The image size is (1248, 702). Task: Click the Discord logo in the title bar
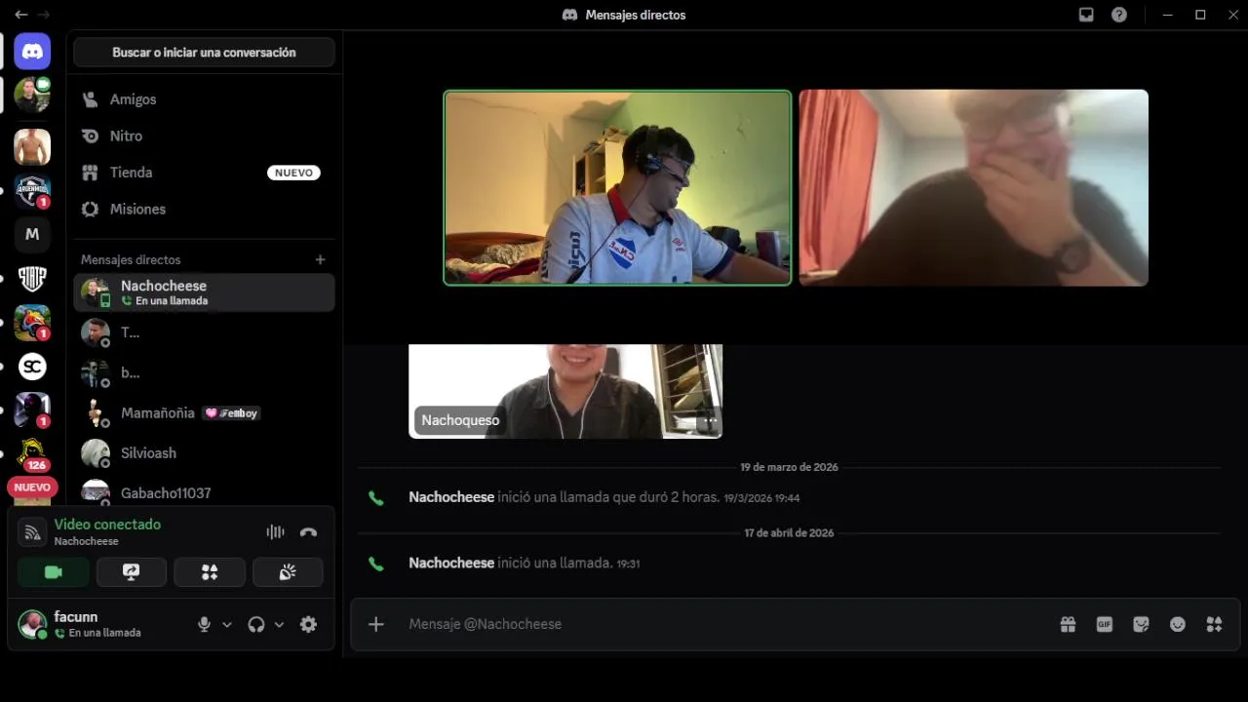pyautogui.click(x=570, y=15)
